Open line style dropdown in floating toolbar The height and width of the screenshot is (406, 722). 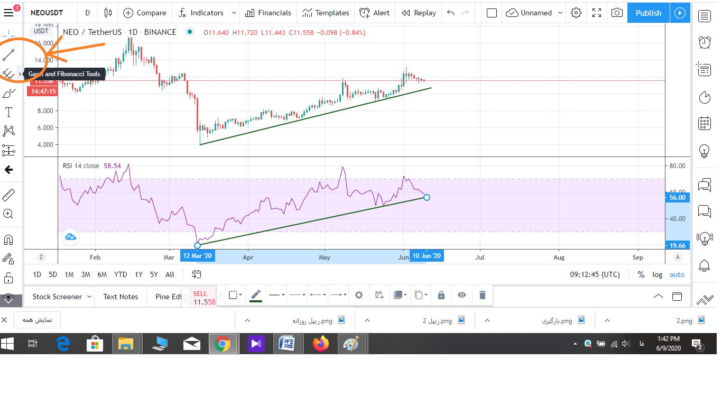tap(297, 295)
